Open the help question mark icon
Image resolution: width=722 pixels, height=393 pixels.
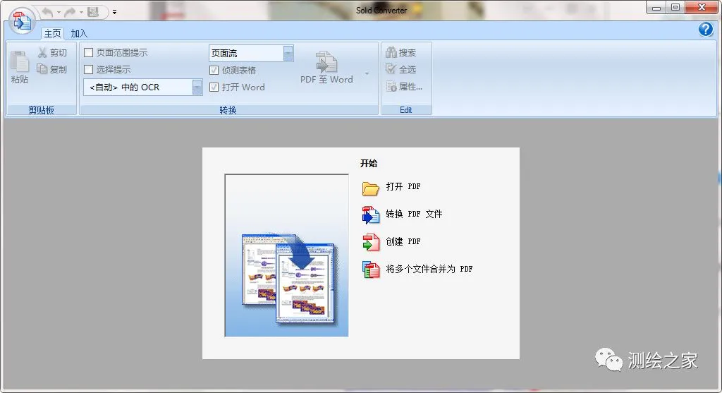pyautogui.click(x=705, y=30)
